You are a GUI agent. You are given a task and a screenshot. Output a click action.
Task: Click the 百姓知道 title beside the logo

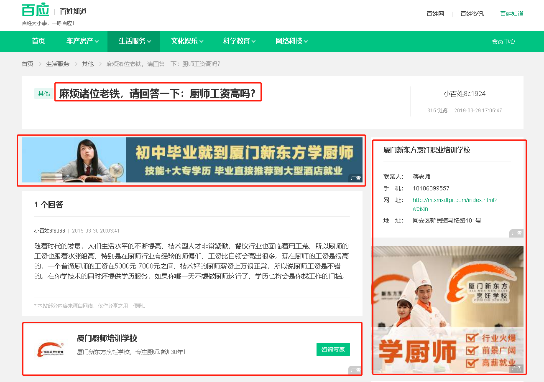tap(73, 11)
